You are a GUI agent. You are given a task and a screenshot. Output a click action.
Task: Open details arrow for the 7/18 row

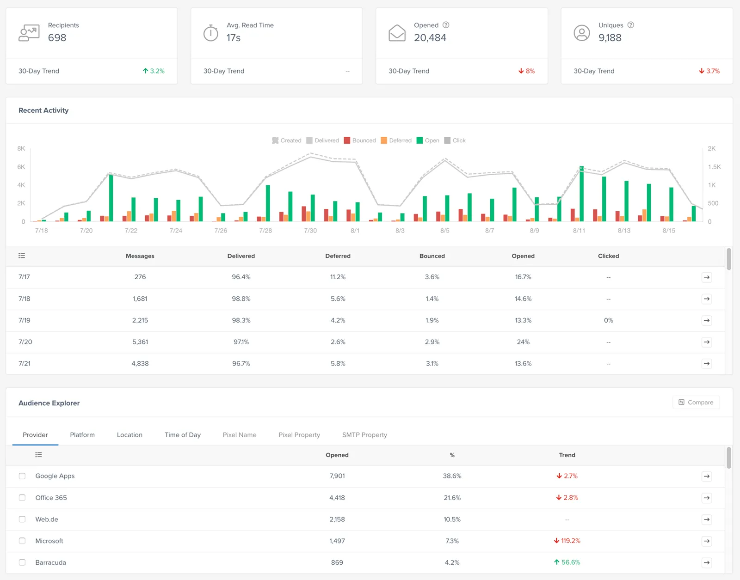coord(707,299)
